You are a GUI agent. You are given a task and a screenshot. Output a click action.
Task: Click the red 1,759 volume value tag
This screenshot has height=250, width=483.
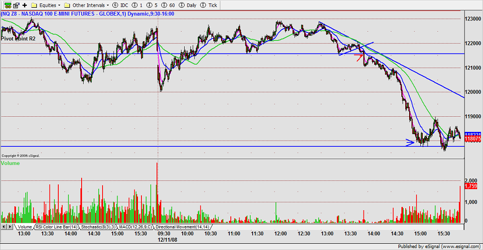pyautogui.click(x=470, y=186)
